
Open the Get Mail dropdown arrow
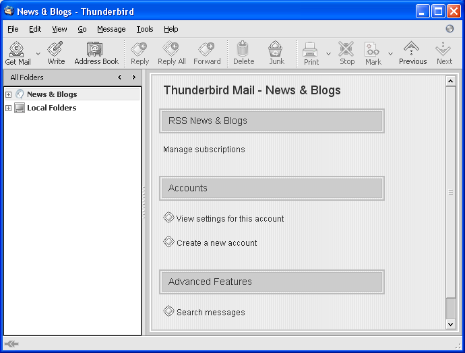pos(38,54)
